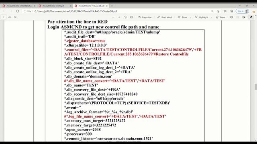Open the Collections icon

click(x=232, y=11)
